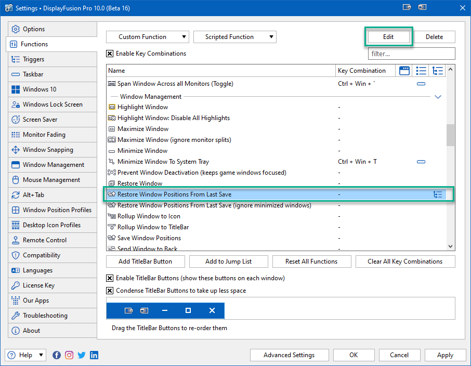471x366 pixels.
Task: Click the Rollup Window to Icon row icon
Action: [x=112, y=216]
